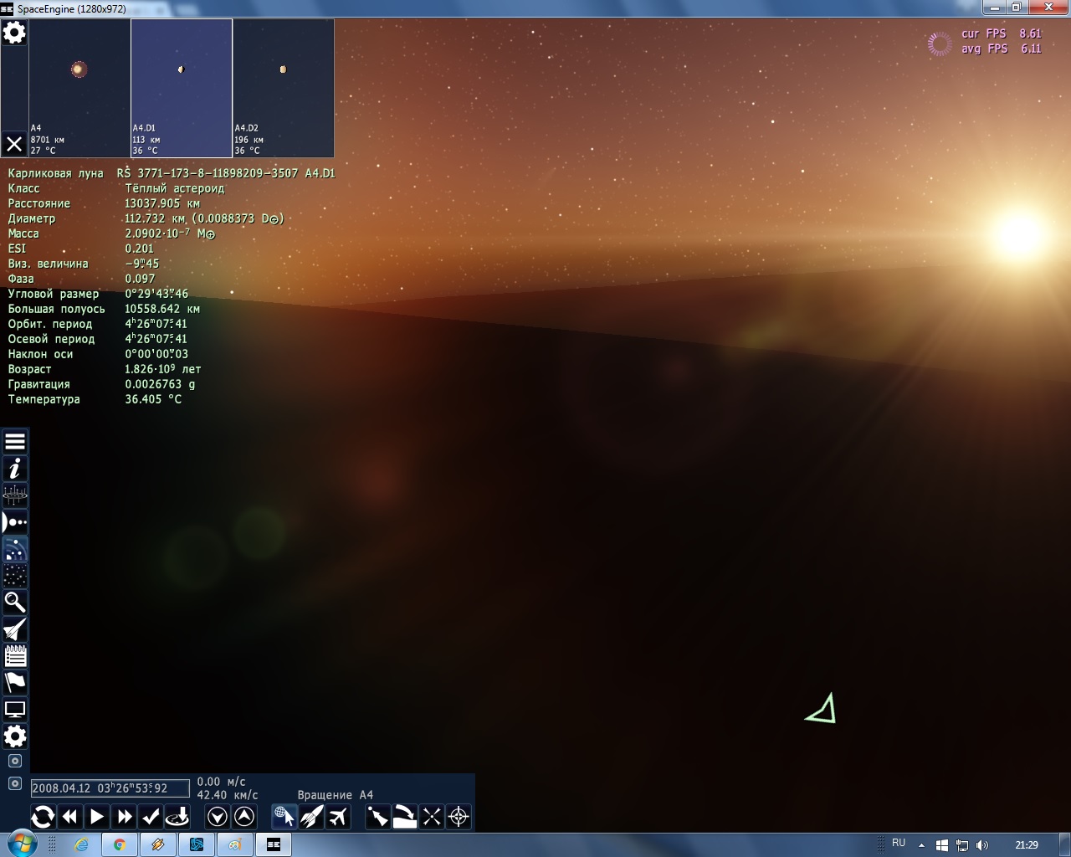Open the Windows Start menu
Image resolution: width=1071 pixels, height=857 pixels.
click(x=22, y=844)
